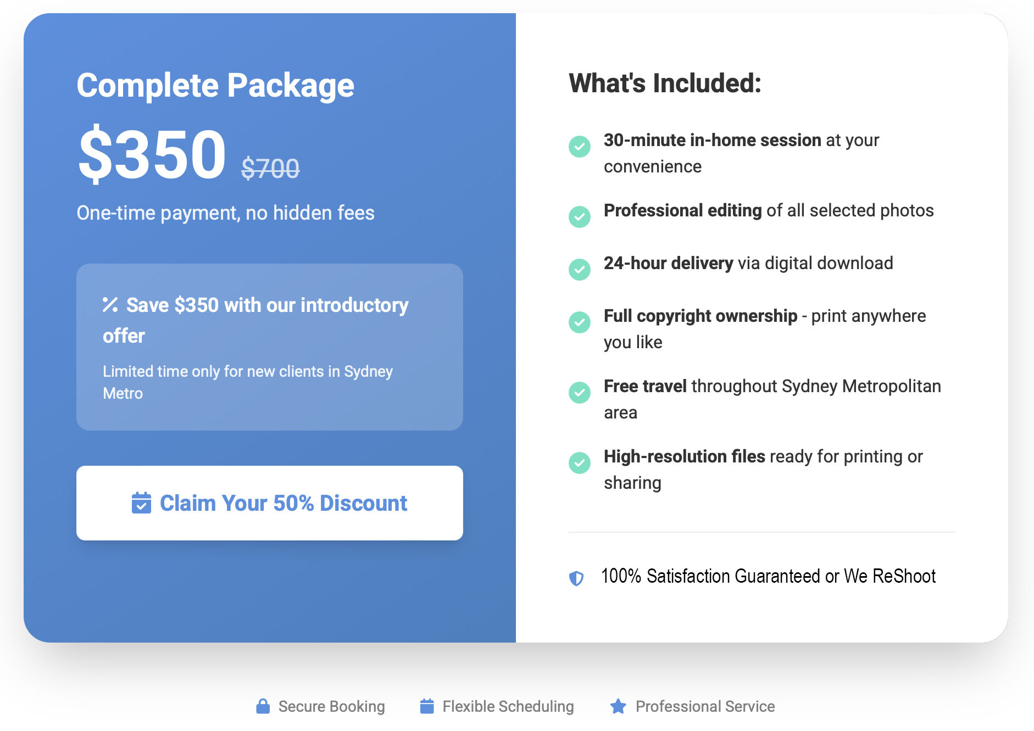The image size is (1034, 731).
Task: Click the checkmark next to 24-hour delivery
Action: (x=579, y=270)
